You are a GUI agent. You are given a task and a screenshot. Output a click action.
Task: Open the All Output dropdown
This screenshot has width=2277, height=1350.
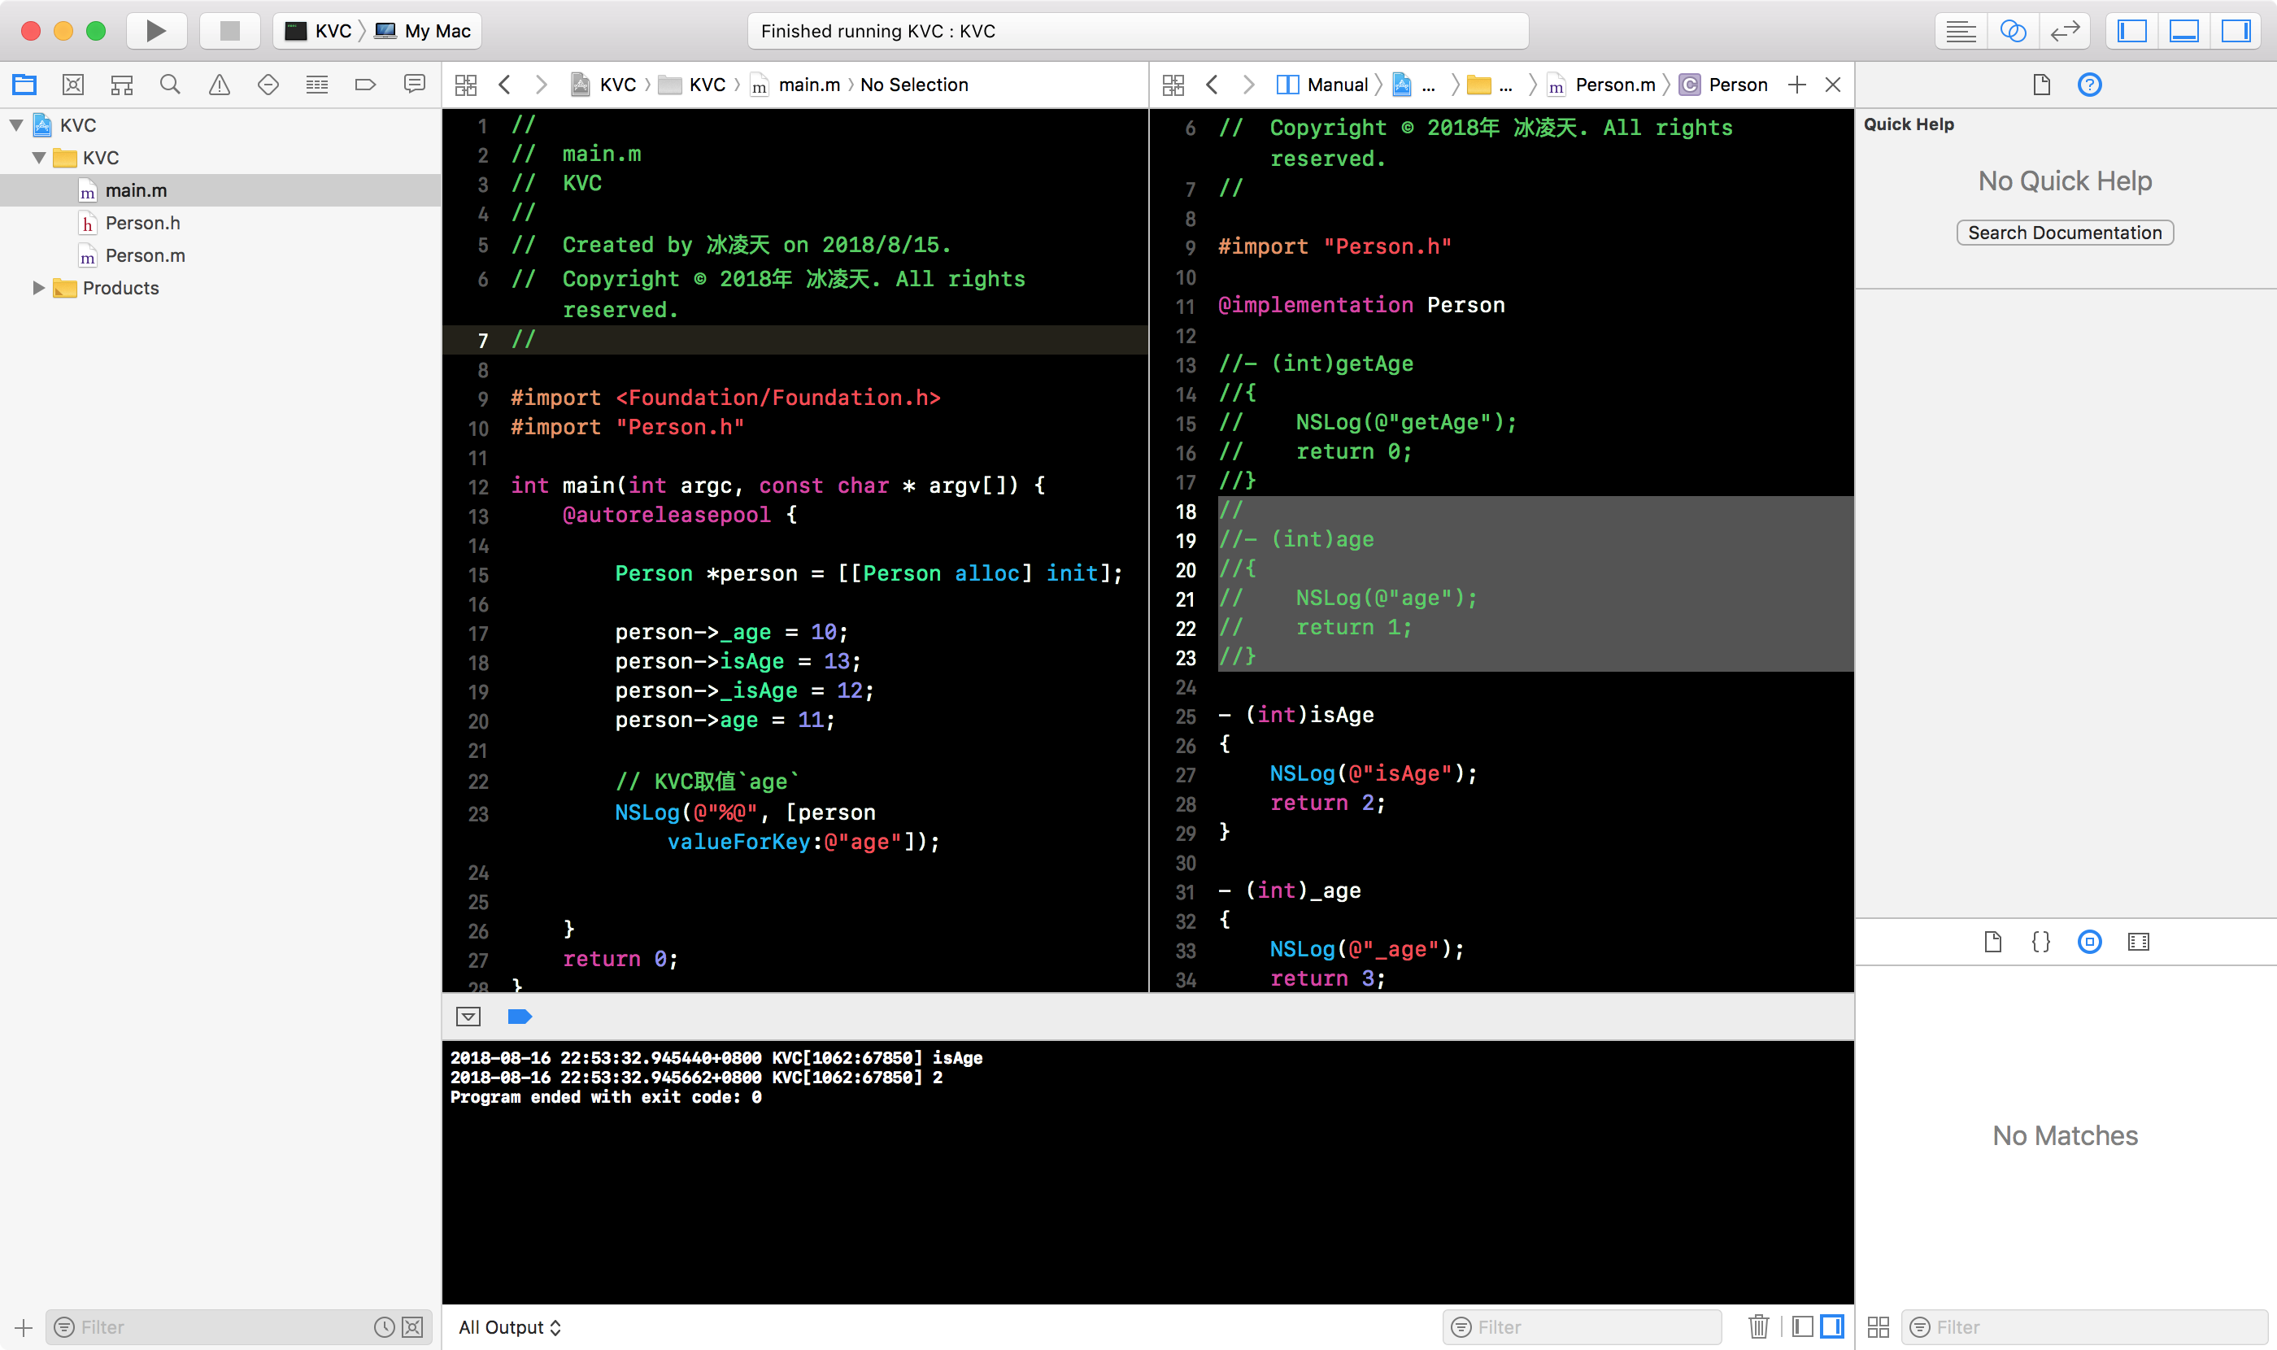(509, 1326)
